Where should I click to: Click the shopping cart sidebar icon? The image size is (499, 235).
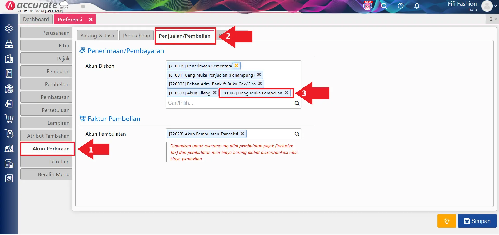coord(9,118)
